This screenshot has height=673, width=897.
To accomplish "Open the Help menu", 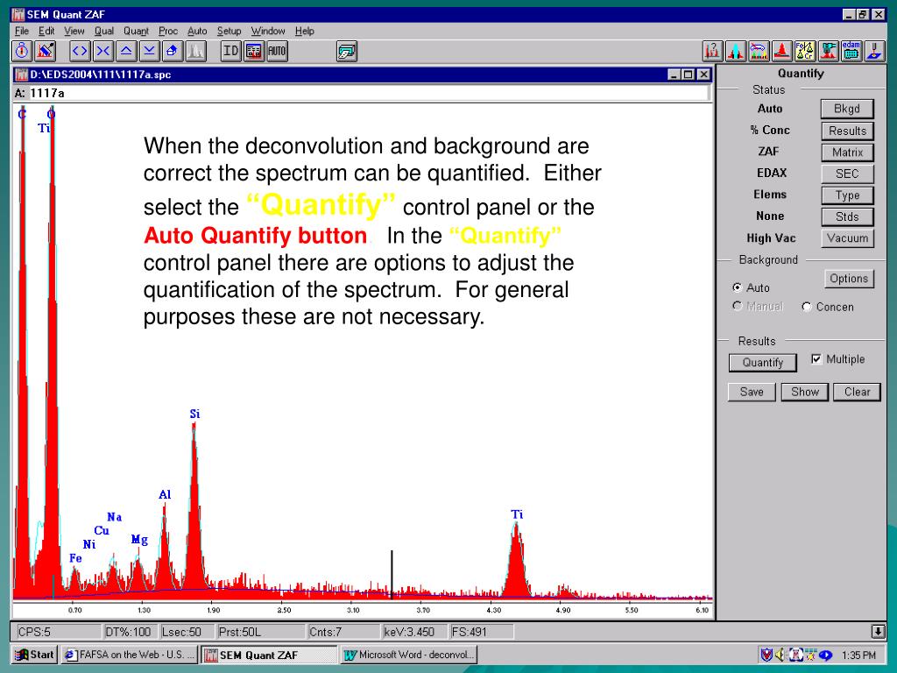I will (x=305, y=31).
